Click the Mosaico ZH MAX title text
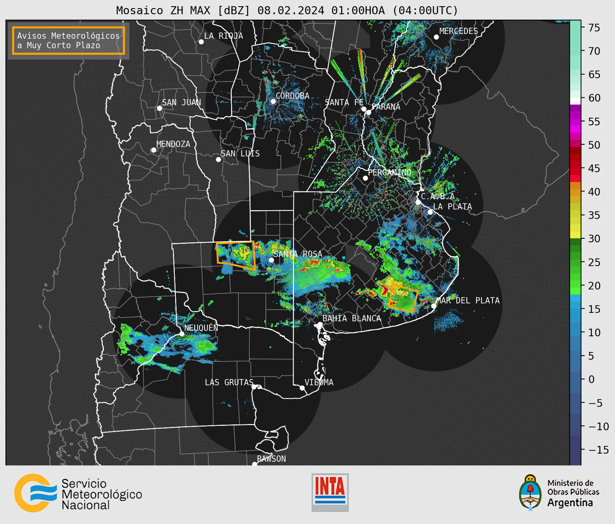Screen dimensions: 615x524 coord(287,10)
